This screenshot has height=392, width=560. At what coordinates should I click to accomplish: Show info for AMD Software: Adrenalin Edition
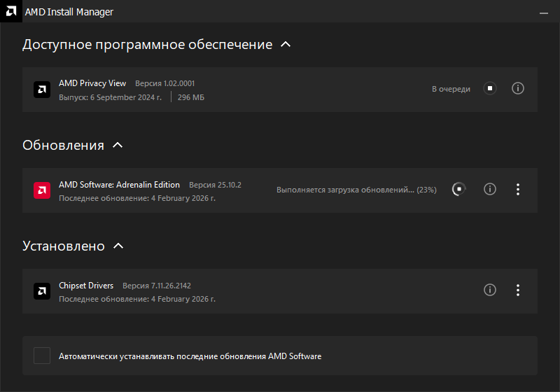pyautogui.click(x=490, y=189)
